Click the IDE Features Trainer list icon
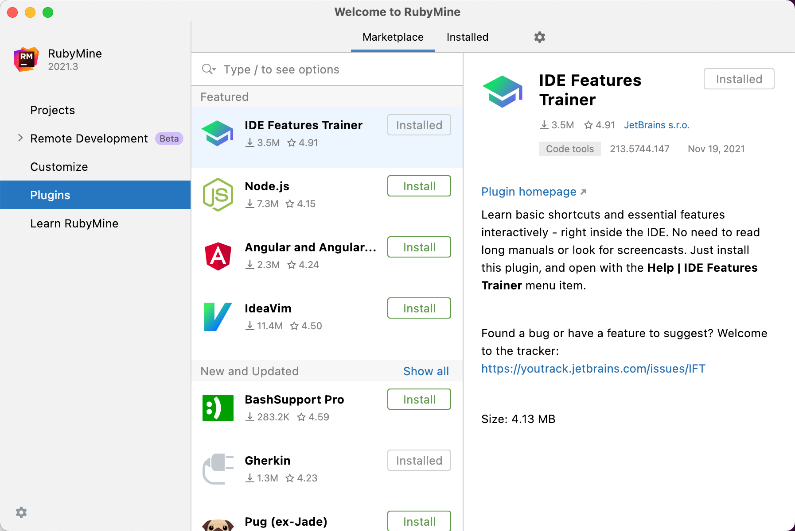This screenshot has width=795, height=531. pyautogui.click(x=218, y=134)
